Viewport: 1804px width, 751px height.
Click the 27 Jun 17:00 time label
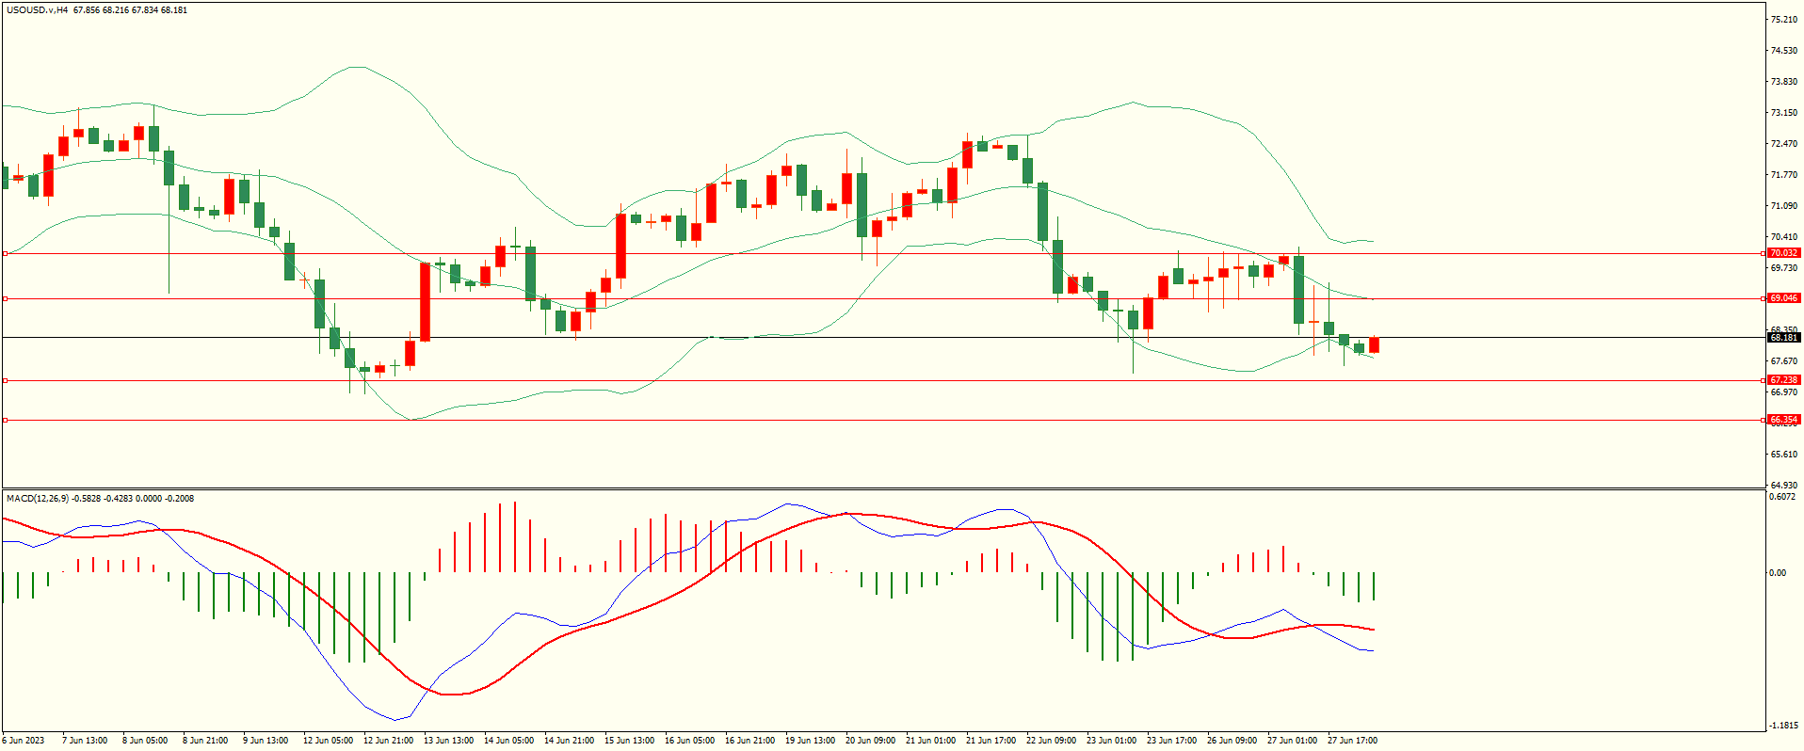tap(1352, 741)
